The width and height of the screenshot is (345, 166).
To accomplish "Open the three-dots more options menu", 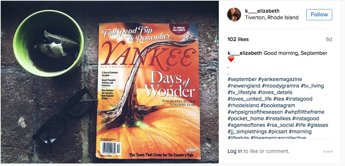I will tap(328, 151).
